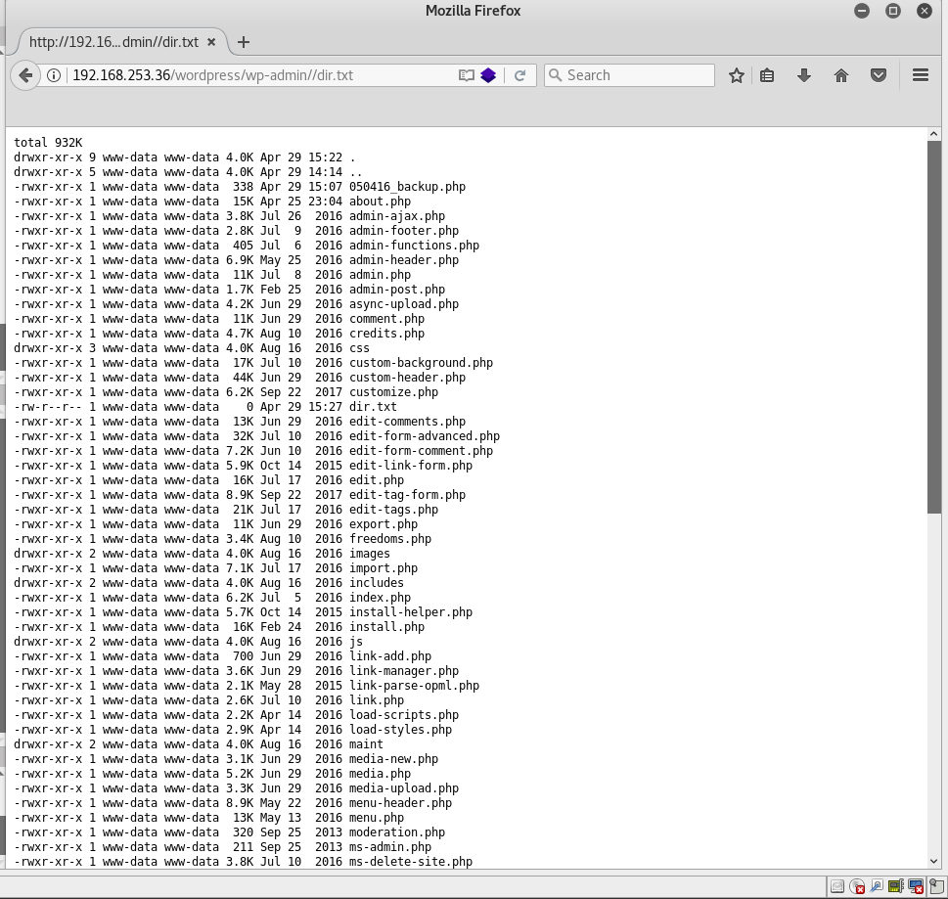Viewport: 948px width, 899px height.
Task: Click the CD drive status icon
Action: tap(857, 886)
